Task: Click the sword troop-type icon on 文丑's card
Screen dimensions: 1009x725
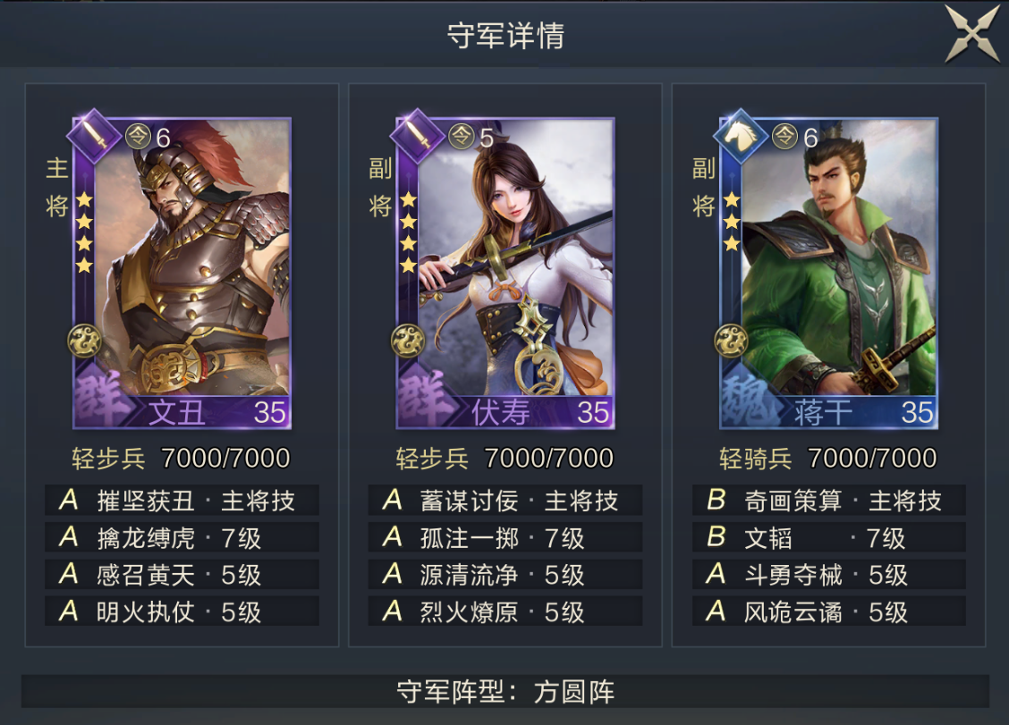Action: (x=95, y=137)
